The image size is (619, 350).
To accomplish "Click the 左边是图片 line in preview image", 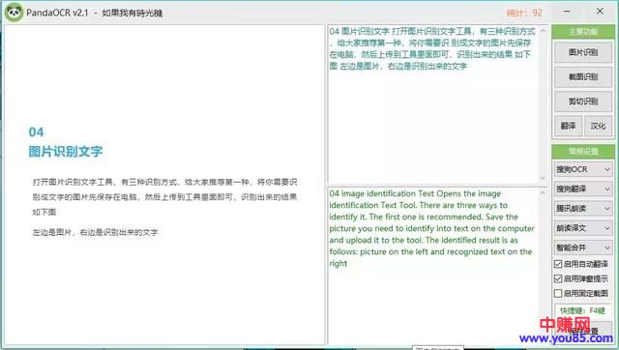I will coord(95,232).
